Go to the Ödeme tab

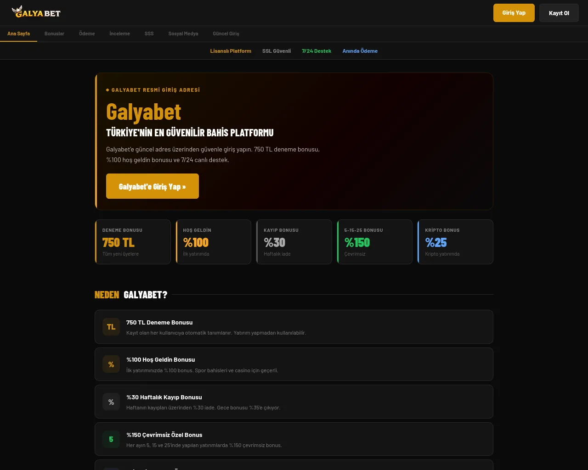[87, 34]
